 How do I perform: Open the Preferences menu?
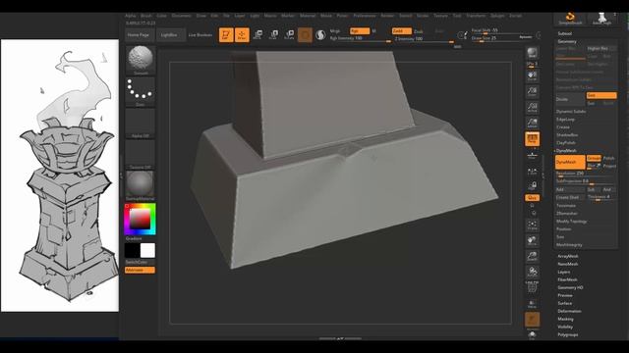point(365,16)
